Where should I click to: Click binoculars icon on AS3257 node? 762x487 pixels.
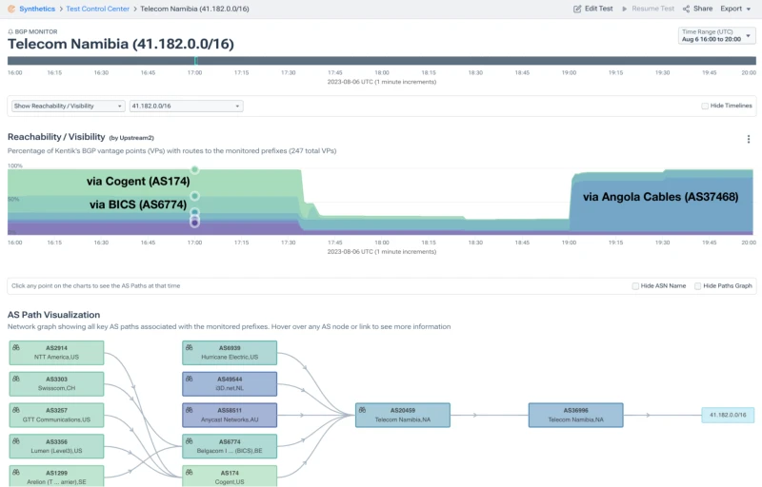pyautogui.click(x=16, y=410)
